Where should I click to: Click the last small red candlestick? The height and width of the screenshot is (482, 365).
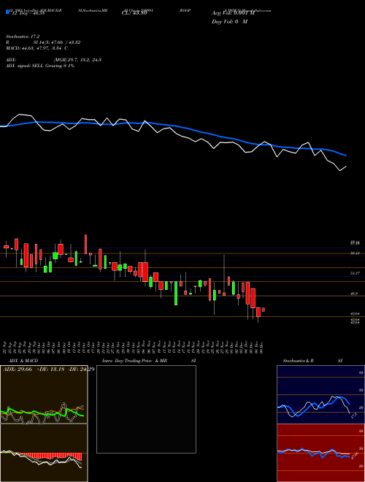(263, 310)
